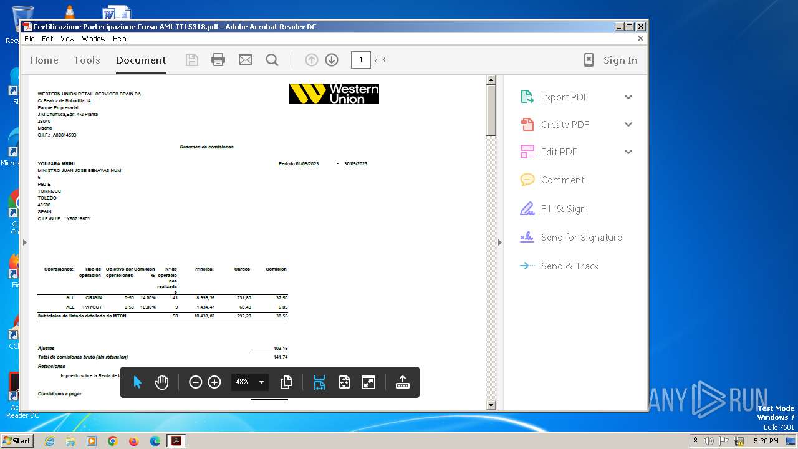Viewport: 798px width, 449px height.
Task: Click the network tray icon
Action: pos(739,441)
